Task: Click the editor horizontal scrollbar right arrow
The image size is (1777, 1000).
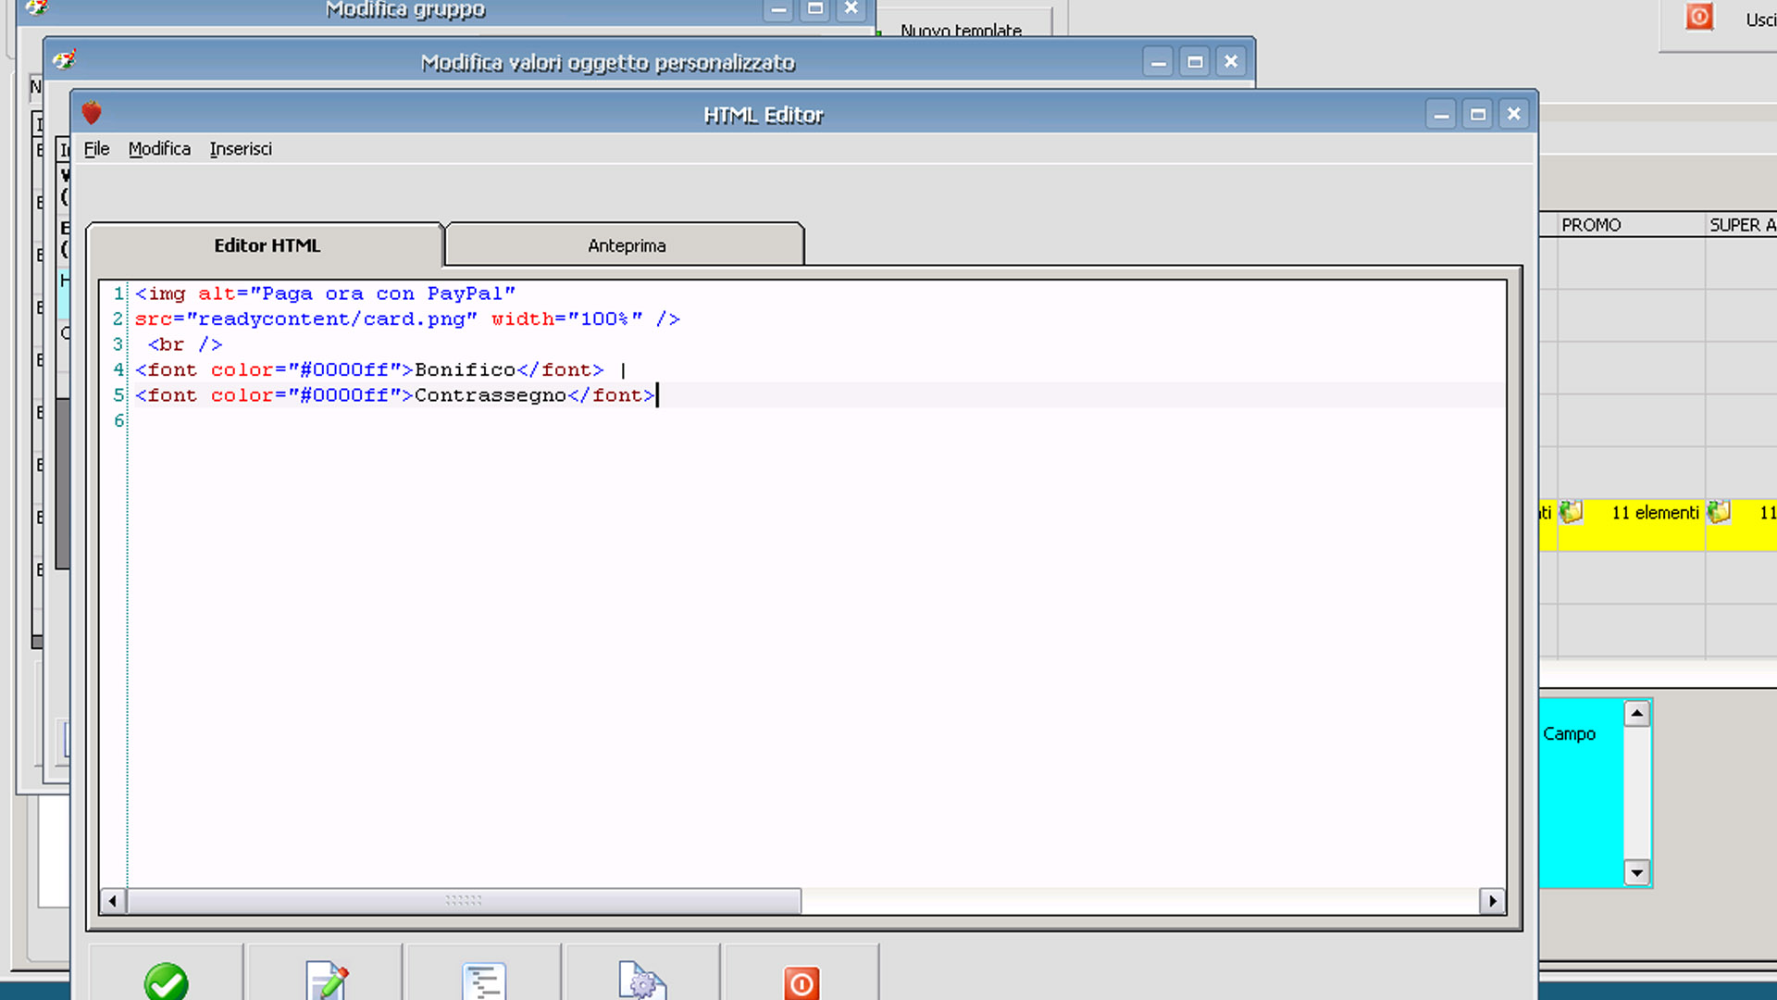Action: click(1492, 901)
